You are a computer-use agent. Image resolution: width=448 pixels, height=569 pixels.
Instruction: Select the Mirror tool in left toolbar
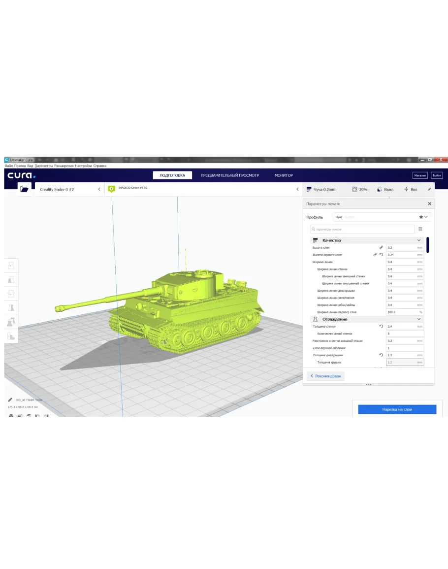[11, 308]
